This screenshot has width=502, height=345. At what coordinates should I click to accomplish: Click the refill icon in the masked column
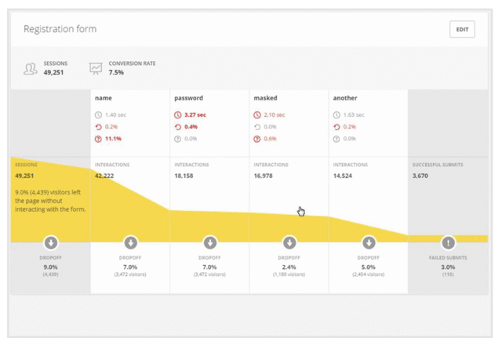click(257, 127)
